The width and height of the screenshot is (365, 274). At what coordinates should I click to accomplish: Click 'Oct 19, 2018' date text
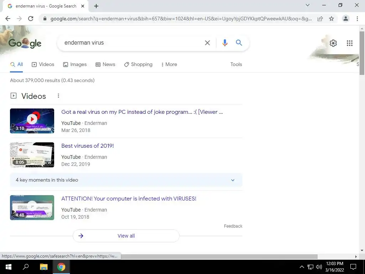tap(75, 217)
